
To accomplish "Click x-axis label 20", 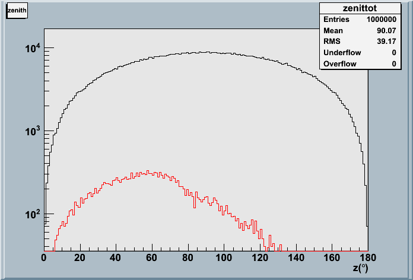I will tap(80, 257).
